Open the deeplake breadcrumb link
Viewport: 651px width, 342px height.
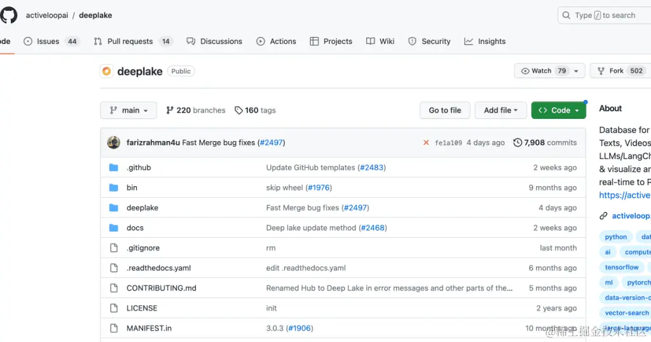point(95,15)
